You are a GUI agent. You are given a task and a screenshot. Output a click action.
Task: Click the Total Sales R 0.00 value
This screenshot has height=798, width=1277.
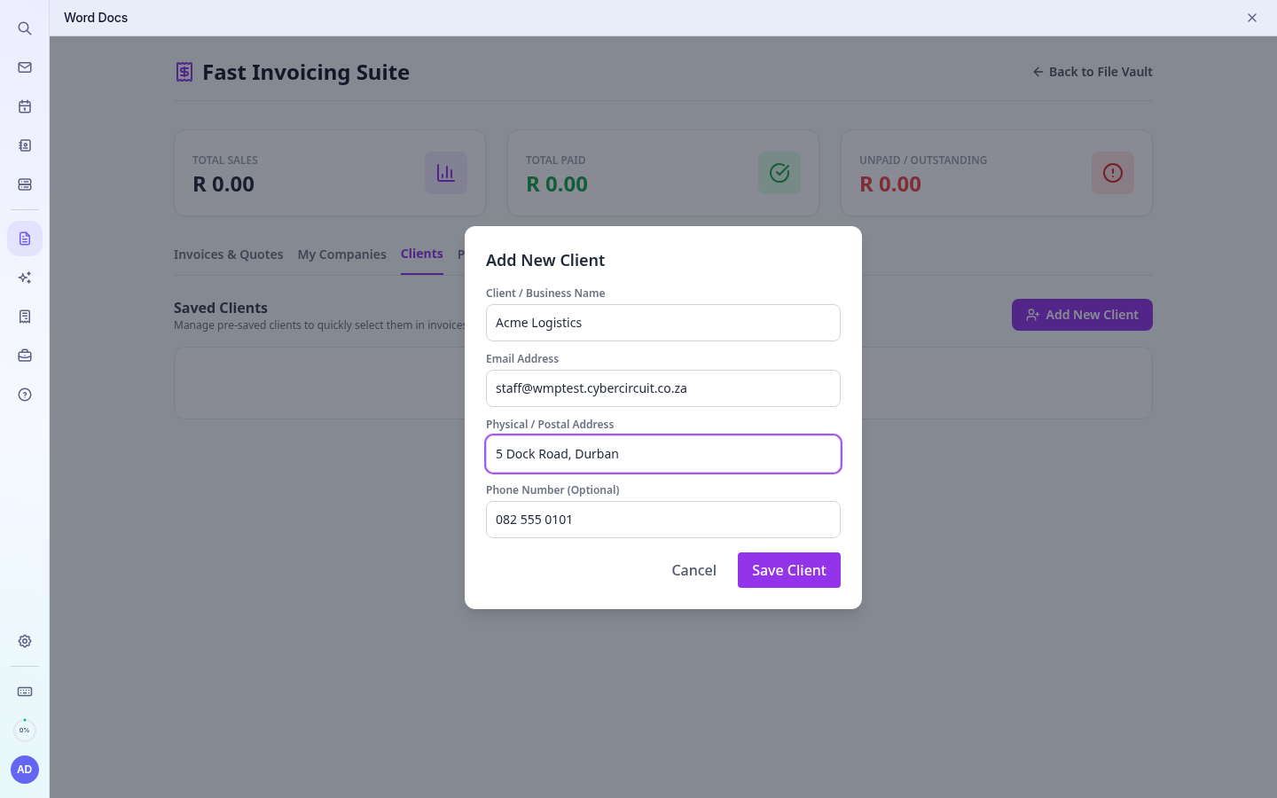coord(223,184)
